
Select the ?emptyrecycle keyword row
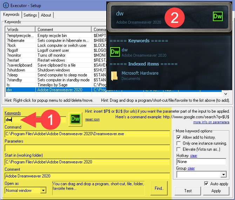[55, 36]
